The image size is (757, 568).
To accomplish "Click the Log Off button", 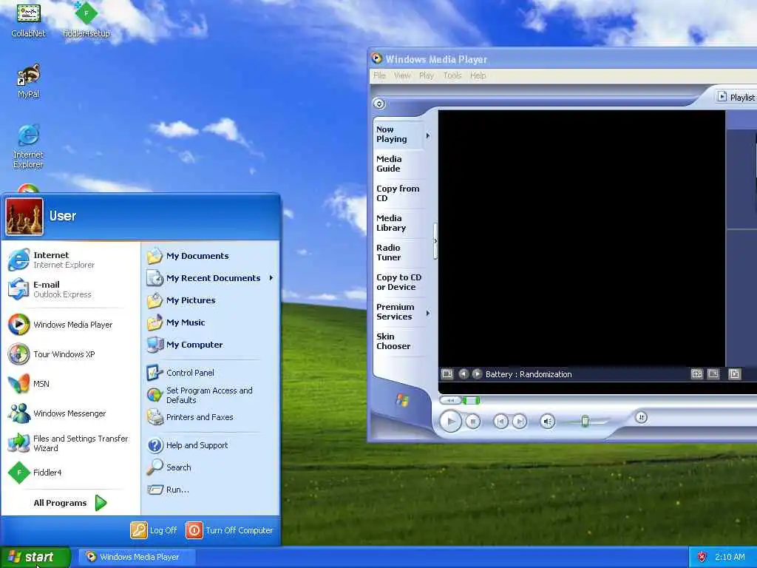I will click(154, 530).
